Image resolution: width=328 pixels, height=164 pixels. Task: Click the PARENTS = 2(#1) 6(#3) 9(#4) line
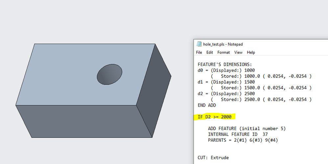point(243,140)
